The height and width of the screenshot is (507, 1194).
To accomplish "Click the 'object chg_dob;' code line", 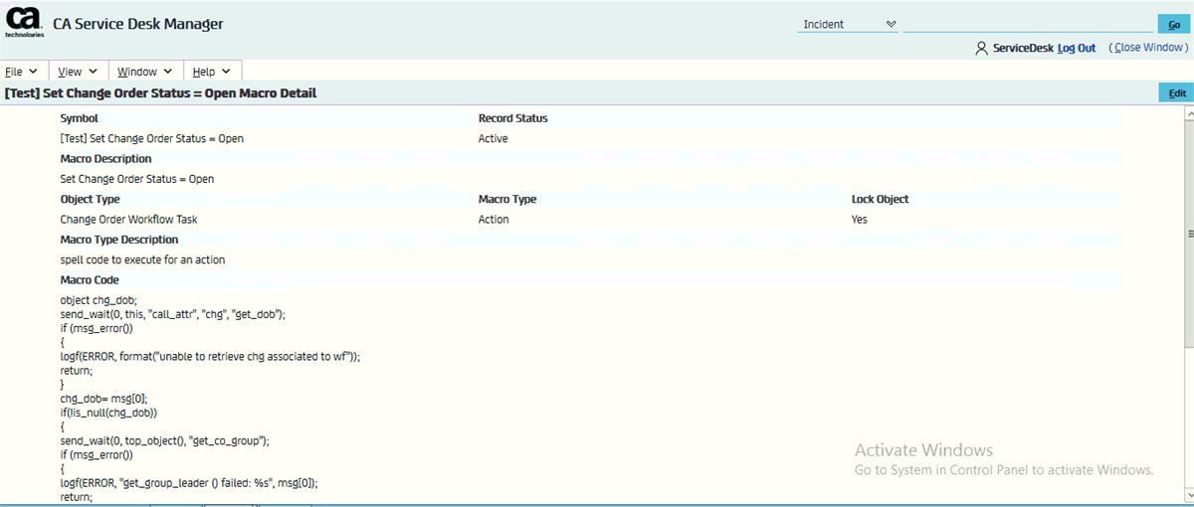I will point(99,300).
